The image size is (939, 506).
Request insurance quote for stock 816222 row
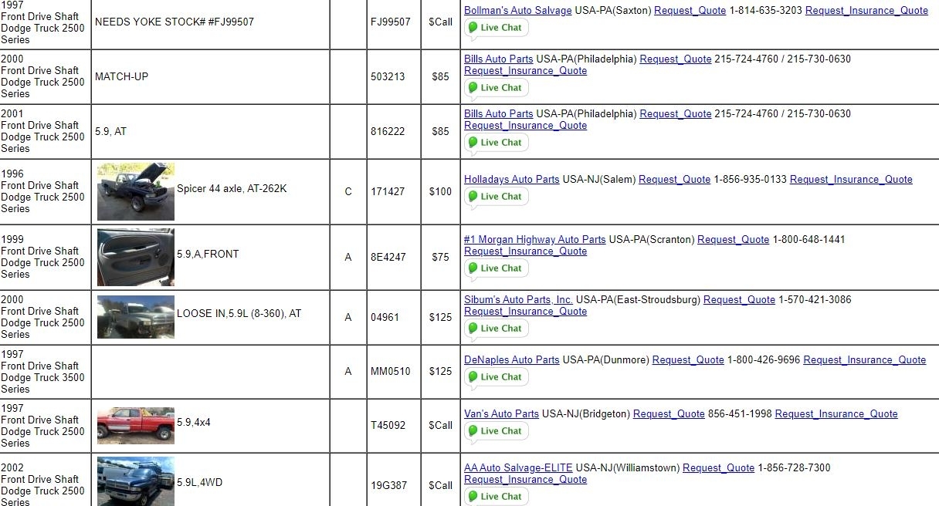tap(525, 126)
